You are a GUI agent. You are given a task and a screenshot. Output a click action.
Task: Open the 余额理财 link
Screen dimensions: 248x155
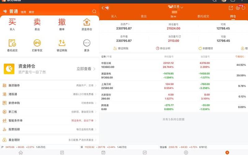206,48
